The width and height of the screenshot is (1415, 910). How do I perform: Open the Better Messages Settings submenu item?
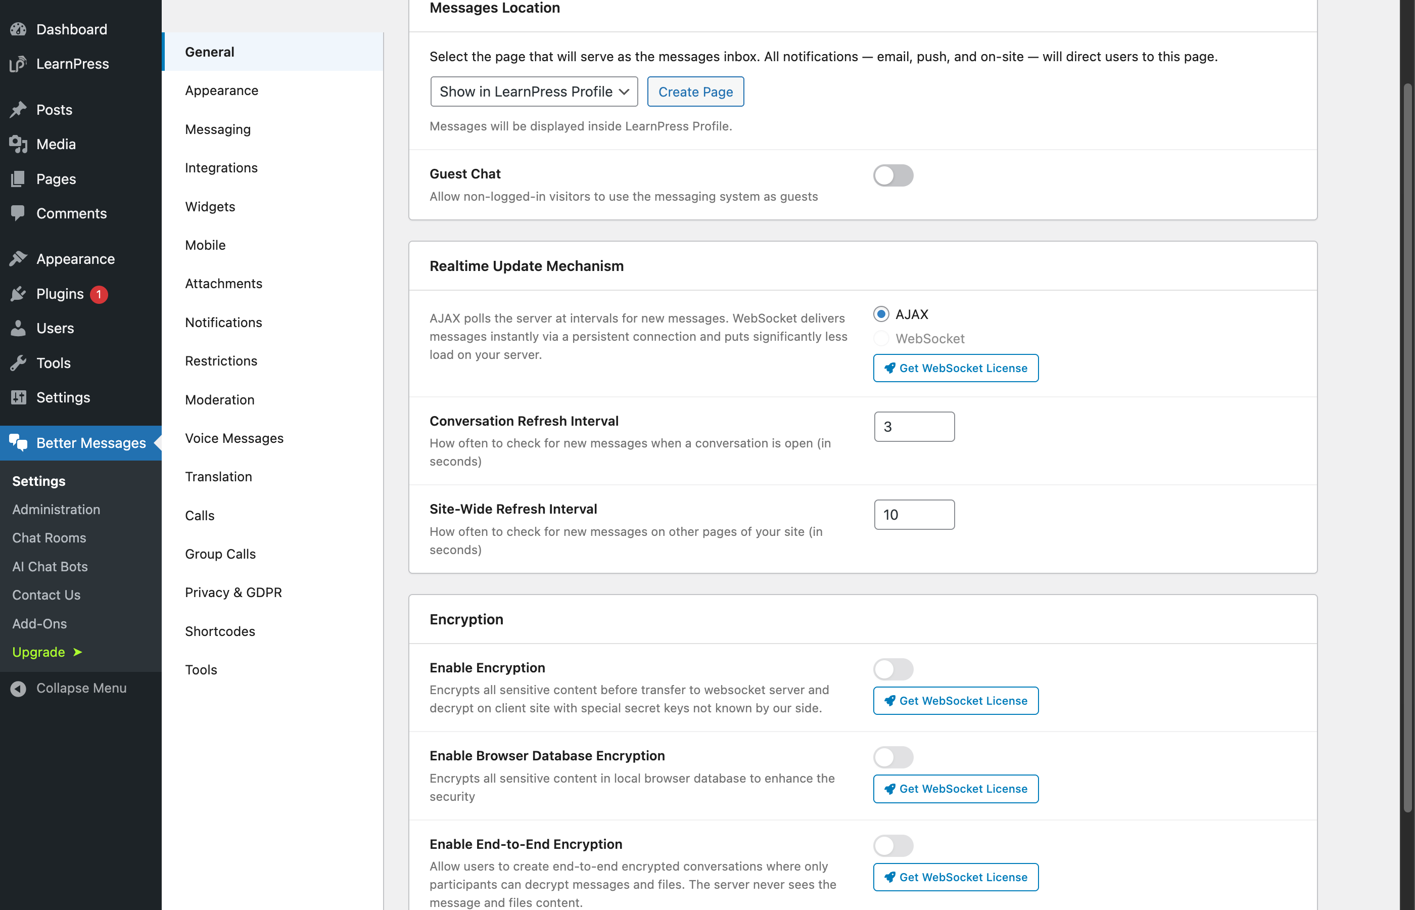point(39,481)
